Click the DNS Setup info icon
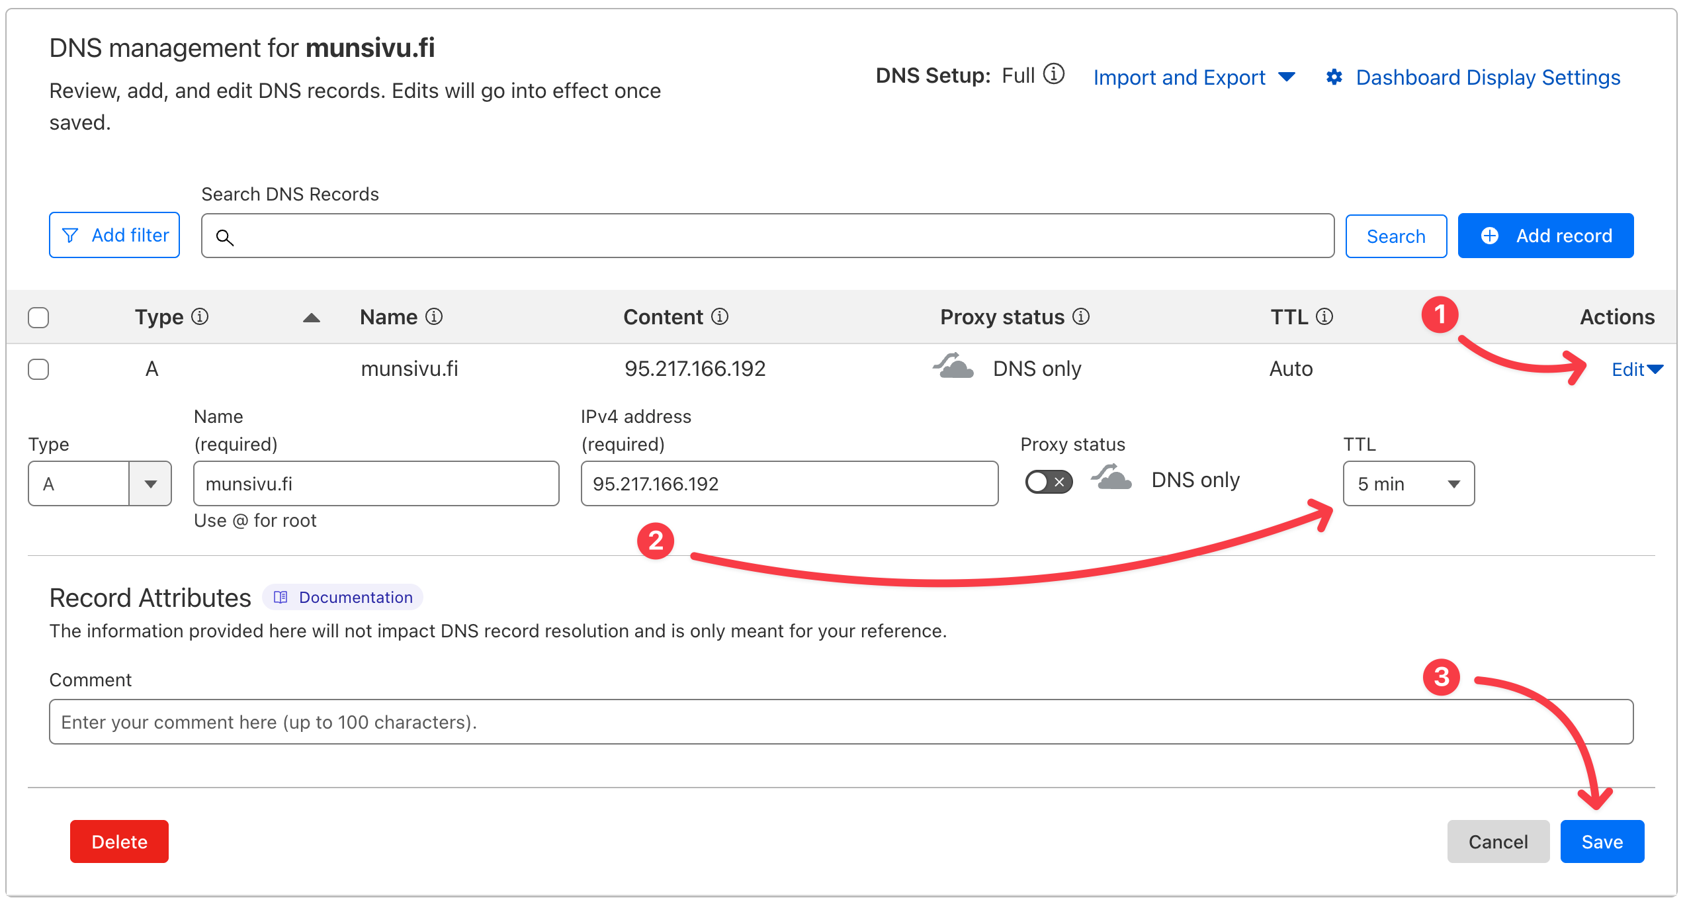Viewport: 1687px width, 908px height. coord(1053,74)
